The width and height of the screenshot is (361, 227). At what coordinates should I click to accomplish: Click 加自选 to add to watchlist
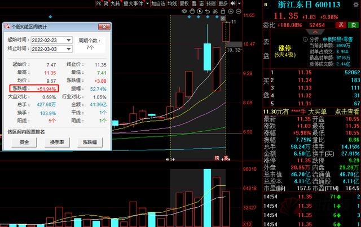159,3
